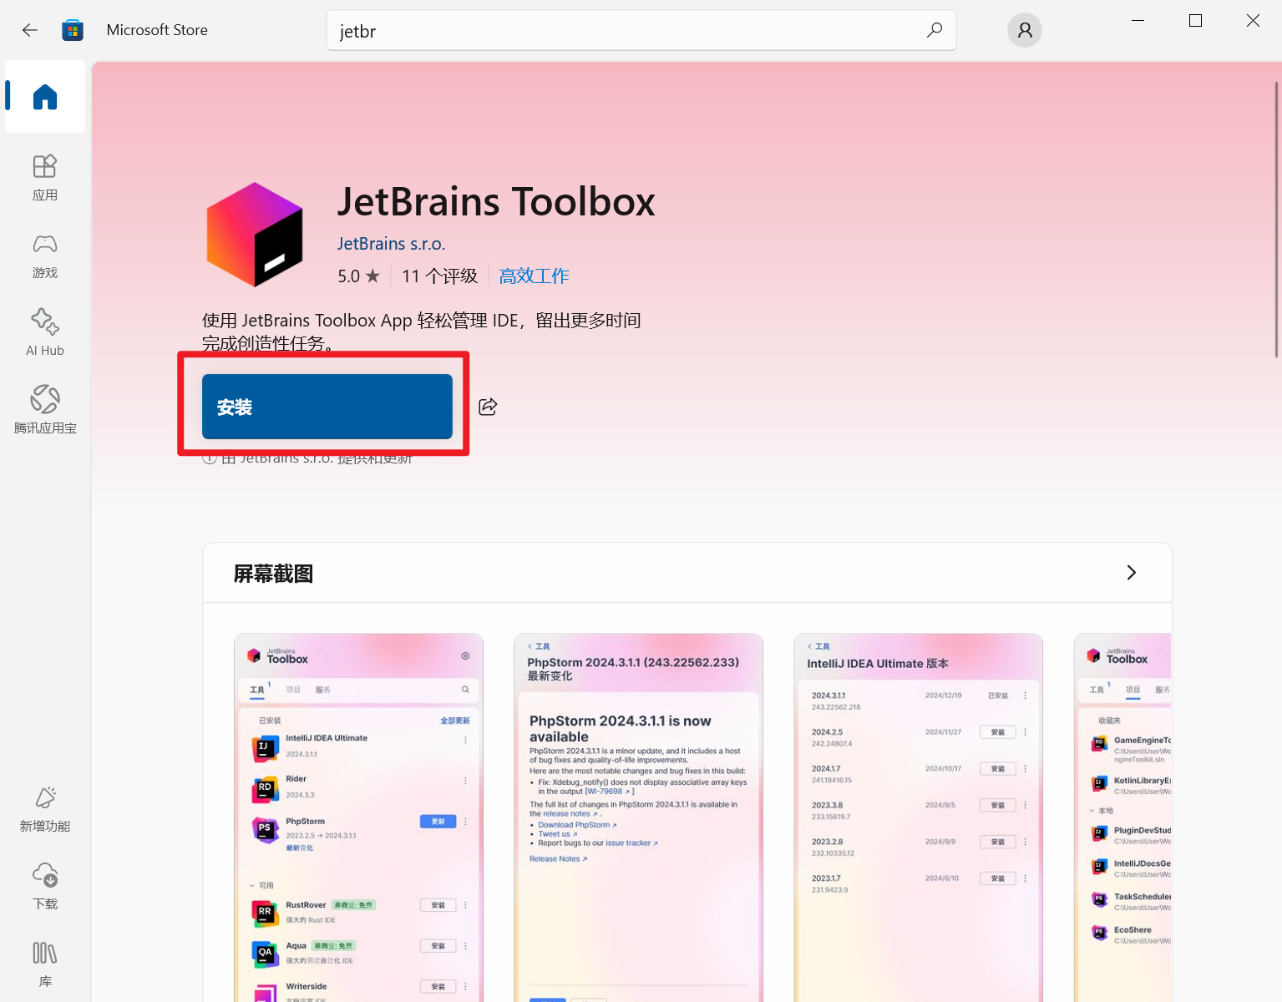Click the search box containing 'jetbr'
Screen dimensions: 1282x1002
(x=626, y=31)
